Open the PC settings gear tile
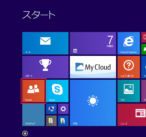This screenshot has width=146, height=137. (x=63, y=109)
